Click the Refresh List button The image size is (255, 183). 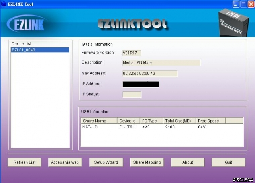click(x=24, y=162)
